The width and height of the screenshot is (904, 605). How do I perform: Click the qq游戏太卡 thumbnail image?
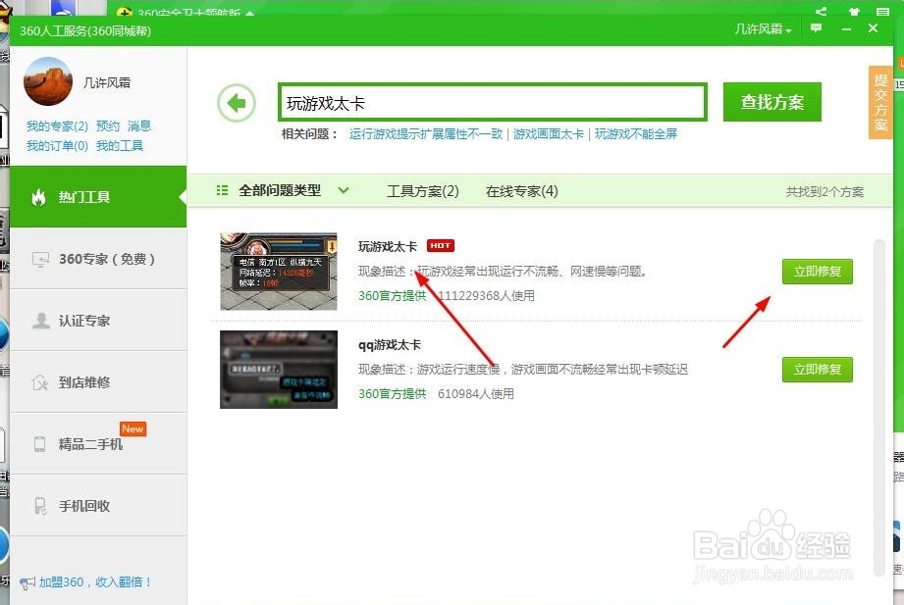point(278,370)
